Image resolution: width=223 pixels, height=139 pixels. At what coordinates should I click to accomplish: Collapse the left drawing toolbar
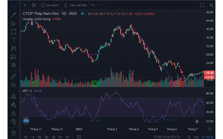(19, 125)
